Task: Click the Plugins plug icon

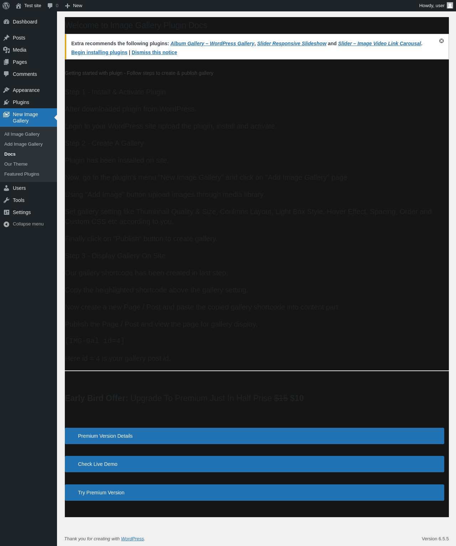Action: point(6,102)
